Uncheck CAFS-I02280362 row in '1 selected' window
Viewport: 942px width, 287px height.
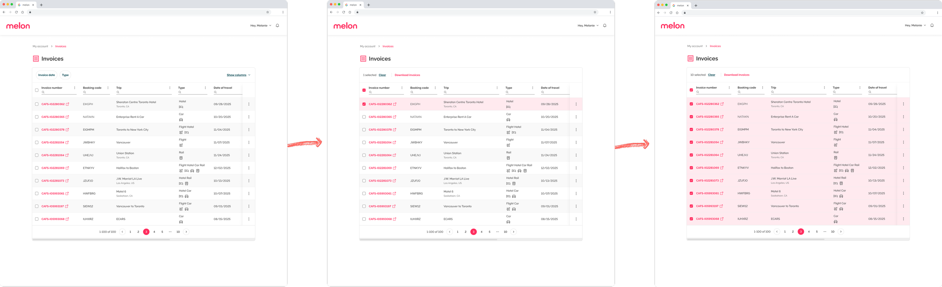[x=364, y=104]
